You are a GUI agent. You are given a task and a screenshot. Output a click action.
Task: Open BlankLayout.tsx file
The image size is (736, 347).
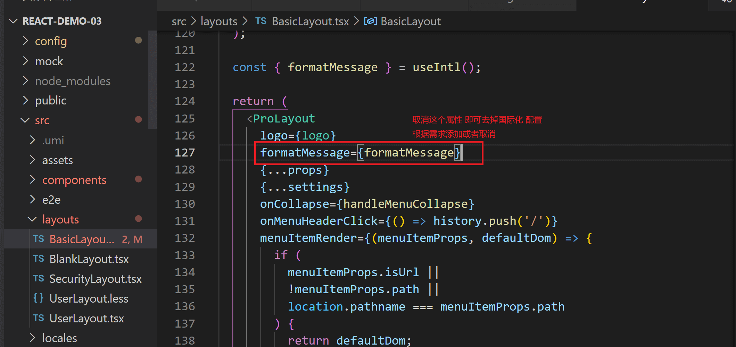point(89,259)
